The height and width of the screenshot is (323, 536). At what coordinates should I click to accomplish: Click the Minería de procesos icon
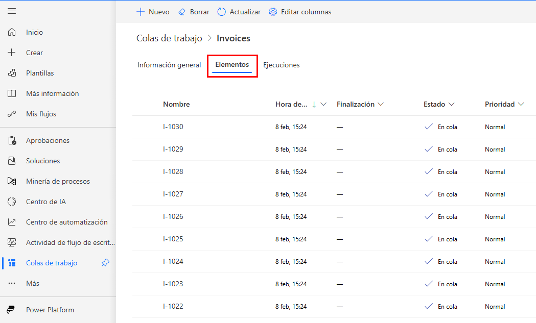[12, 181]
